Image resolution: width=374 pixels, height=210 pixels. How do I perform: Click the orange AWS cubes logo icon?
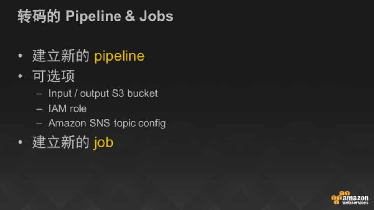tap(337, 197)
